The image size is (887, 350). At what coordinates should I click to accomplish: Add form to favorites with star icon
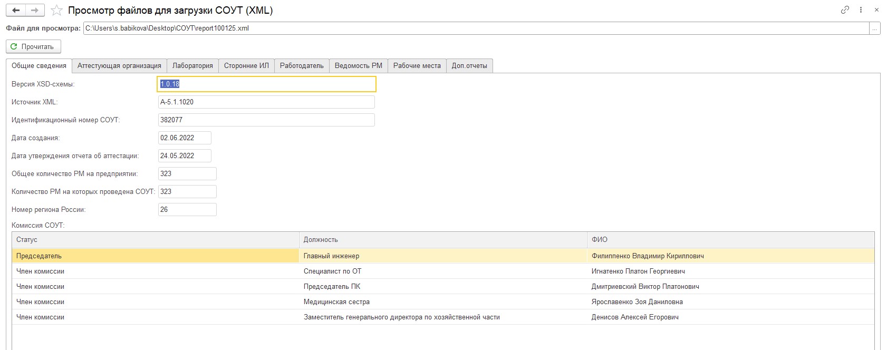(x=56, y=11)
